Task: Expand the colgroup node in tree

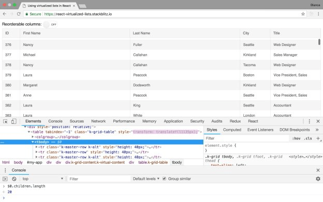Action: (x=33, y=137)
